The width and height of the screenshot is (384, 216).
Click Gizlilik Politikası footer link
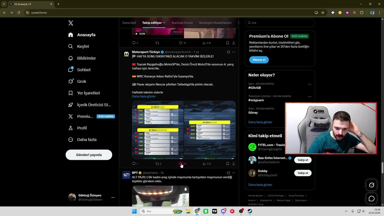[276, 196]
